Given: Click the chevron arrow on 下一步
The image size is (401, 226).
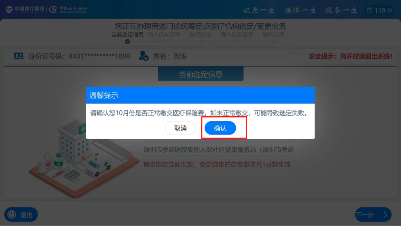Looking at the screenshot, I should pyautogui.click(x=385, y=214).
